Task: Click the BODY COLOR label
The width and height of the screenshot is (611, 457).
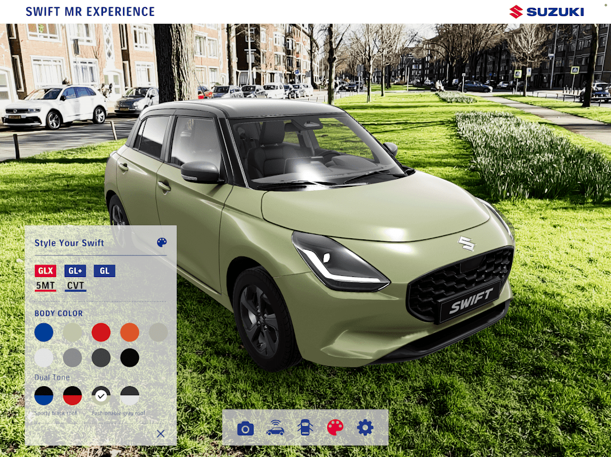Action: [58, 314]
